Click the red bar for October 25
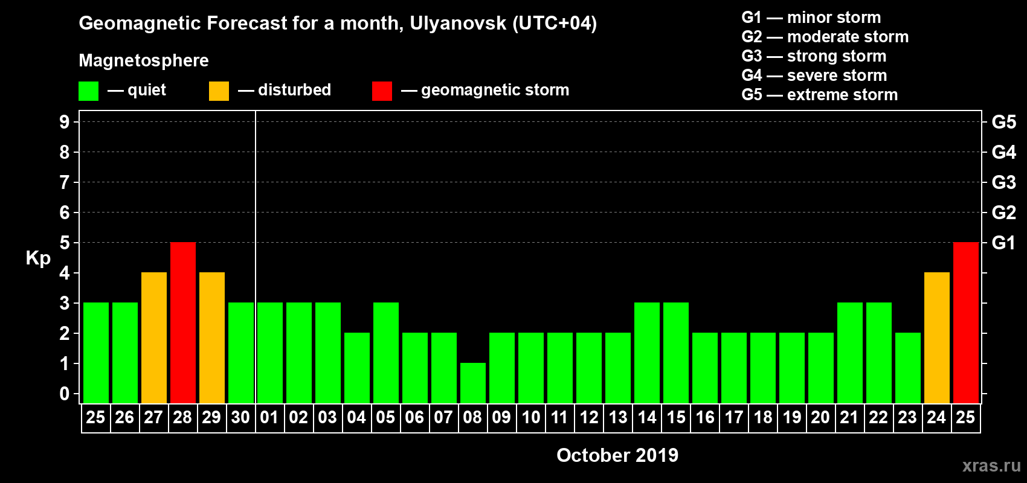1027x483 pixels. tap(966, 322)
